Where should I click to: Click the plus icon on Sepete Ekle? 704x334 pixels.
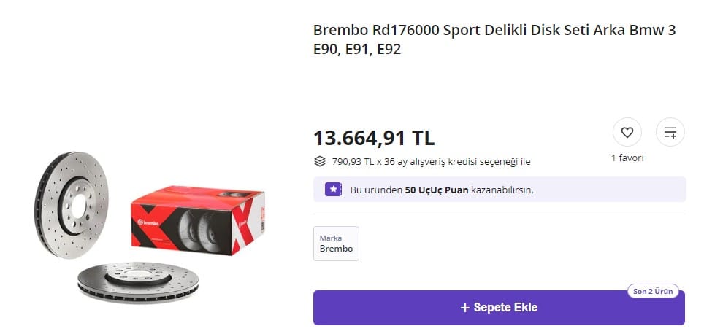click(464, 308)
